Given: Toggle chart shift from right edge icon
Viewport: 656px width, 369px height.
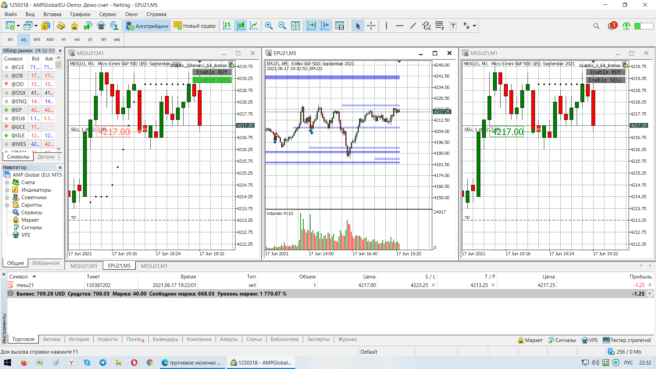Looking at the screenshot, I should (325, 26).
